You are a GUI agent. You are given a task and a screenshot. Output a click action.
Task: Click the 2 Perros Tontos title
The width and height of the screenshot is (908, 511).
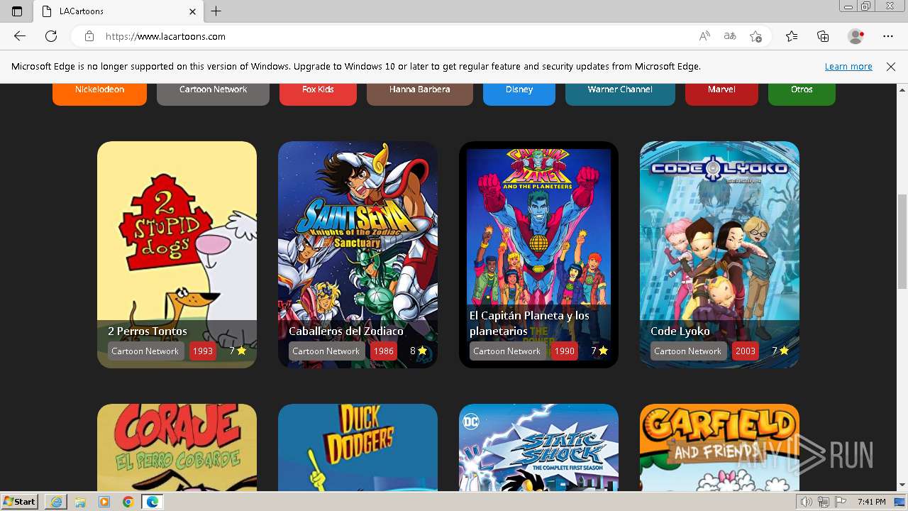(148, 331)
